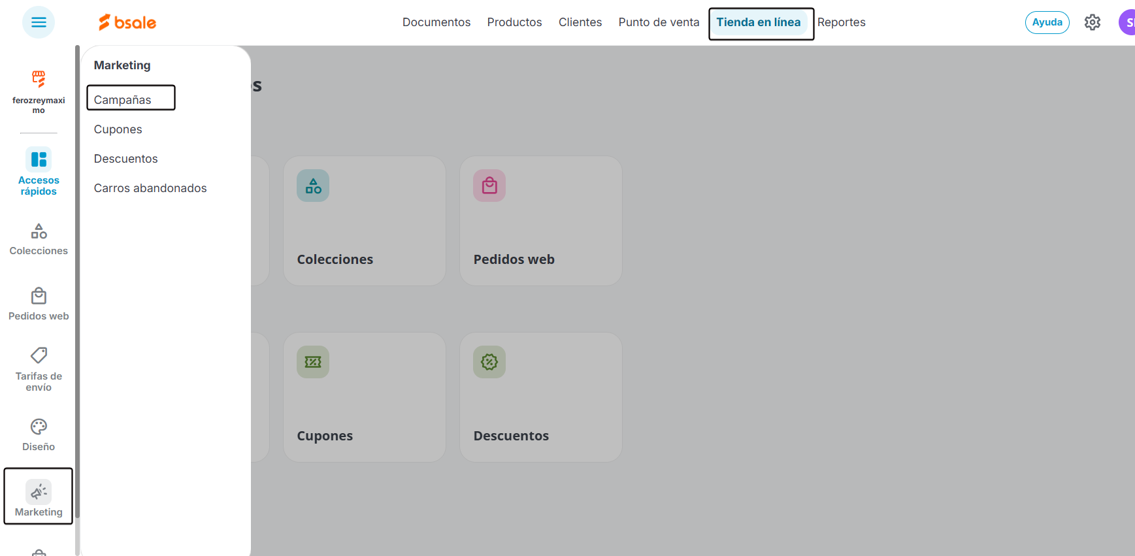Open Pedidos web in the sidebar
The width and height of the screenshot is (1135, 556).
coord(39,304)
